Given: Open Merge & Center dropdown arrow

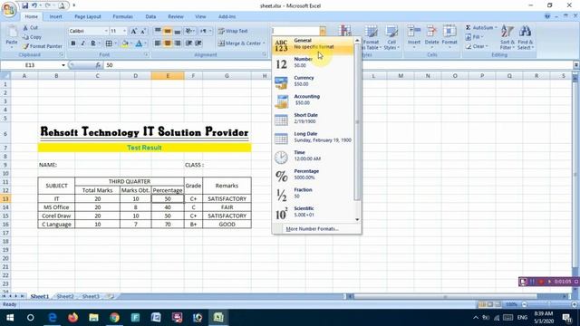Looking at the screenshot, I should pyautogui.click(x=264, y=43).
